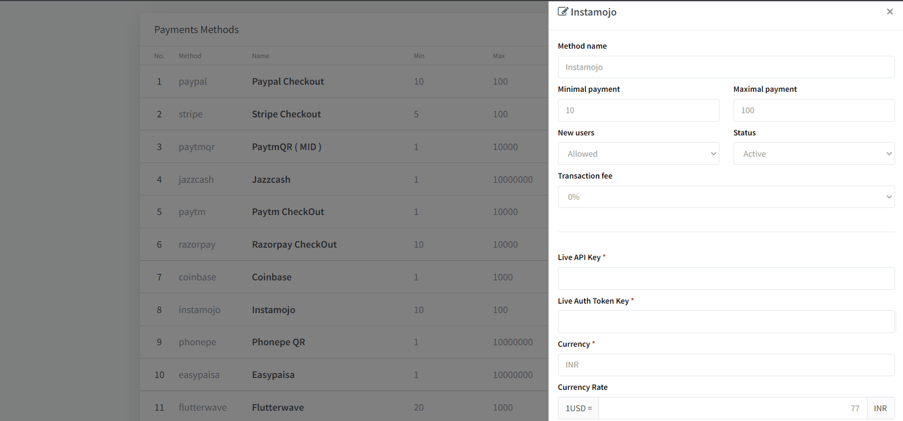Click the Jazzcash payment method
This screenshot has width=903, height=421.
[x=271, y=180]
